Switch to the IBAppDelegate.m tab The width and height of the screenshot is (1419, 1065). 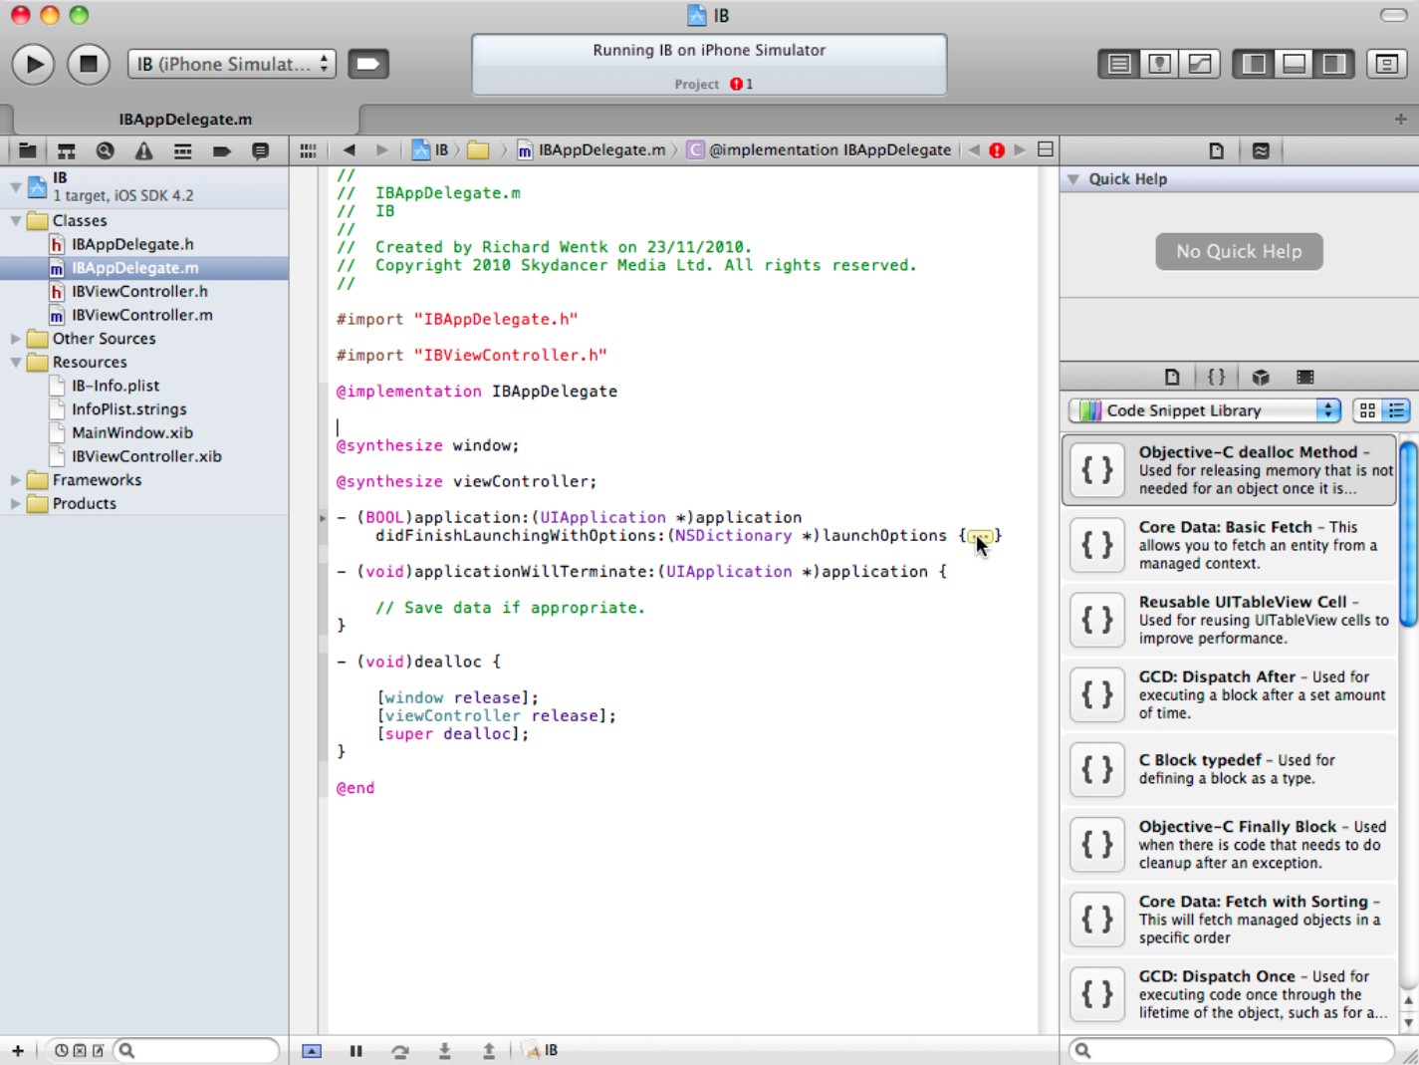(185, 119)
